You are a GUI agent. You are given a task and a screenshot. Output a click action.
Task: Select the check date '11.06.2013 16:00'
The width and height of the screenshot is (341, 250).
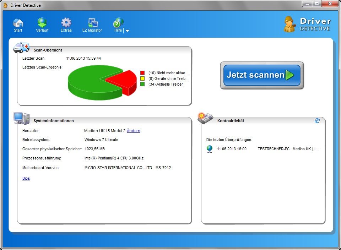tap(232, 149)
